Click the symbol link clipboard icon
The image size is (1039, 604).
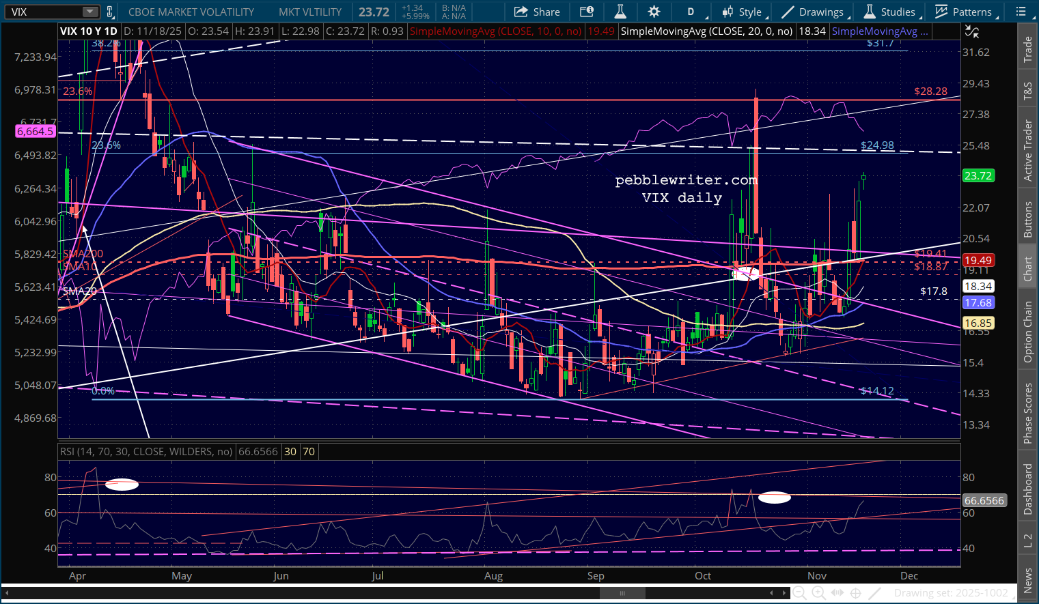tap(109, 12)
